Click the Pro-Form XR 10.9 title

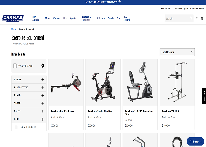(170, 112)
